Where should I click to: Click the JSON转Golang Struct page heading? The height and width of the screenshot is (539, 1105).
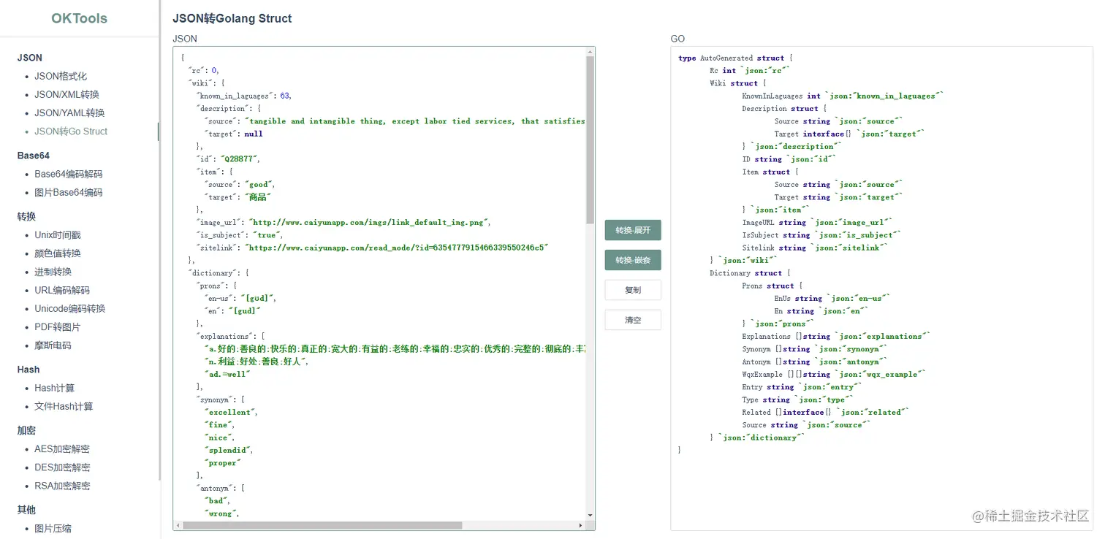point(232,18)
